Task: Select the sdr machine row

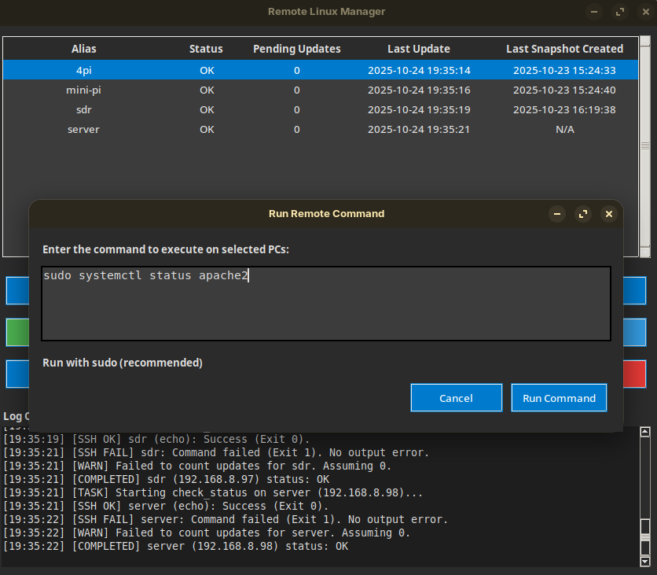Action: (84, 109)
